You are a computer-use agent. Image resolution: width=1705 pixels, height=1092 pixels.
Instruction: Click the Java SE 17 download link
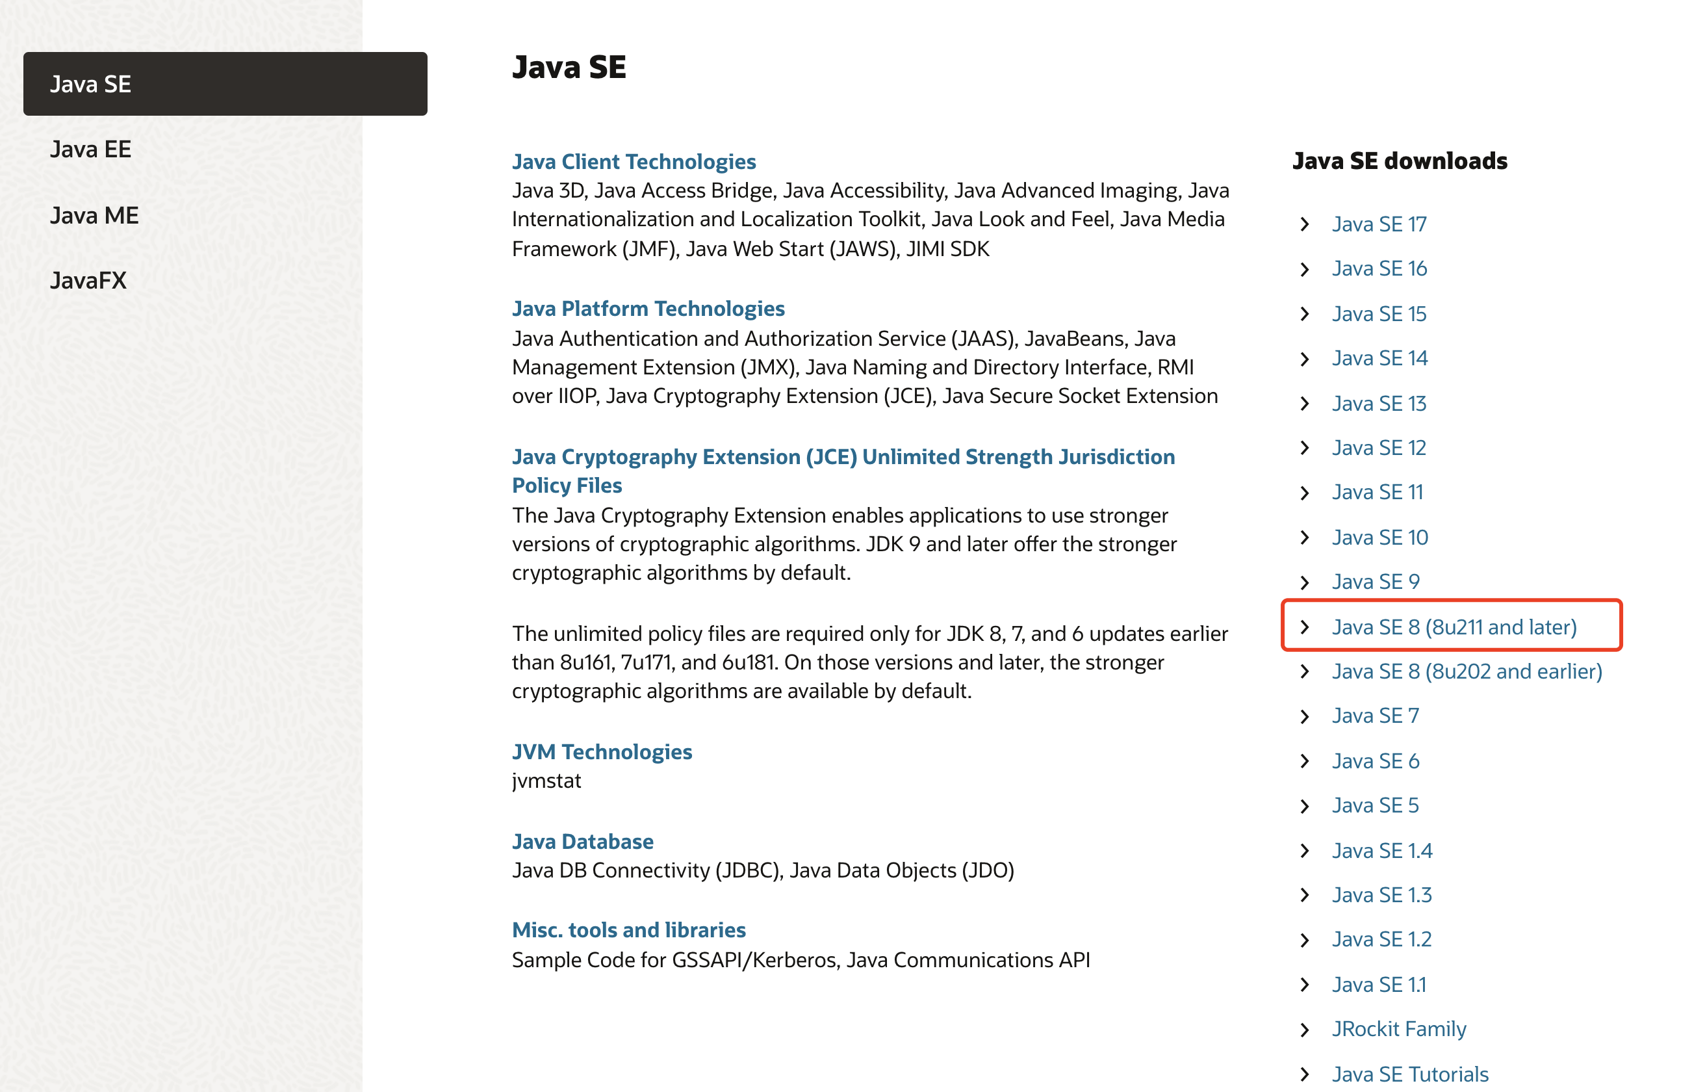coord(1379,224)
